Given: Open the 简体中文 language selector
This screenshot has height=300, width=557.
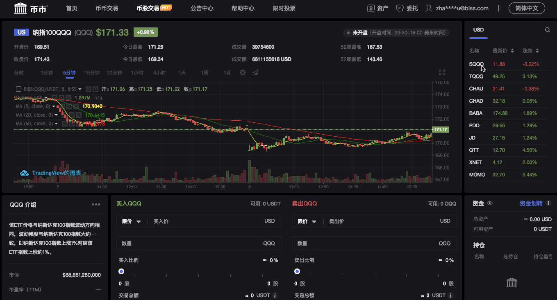Looking at the screenshot, I should click(527, 8).
